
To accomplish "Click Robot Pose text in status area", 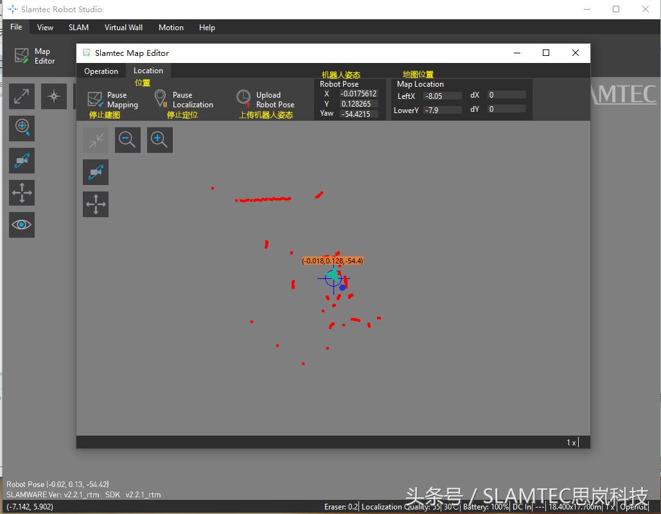I will tap(58, 484).
